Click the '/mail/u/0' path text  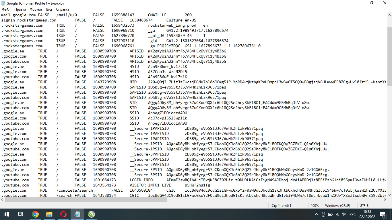pyautogui.click(x=67, y=15)
